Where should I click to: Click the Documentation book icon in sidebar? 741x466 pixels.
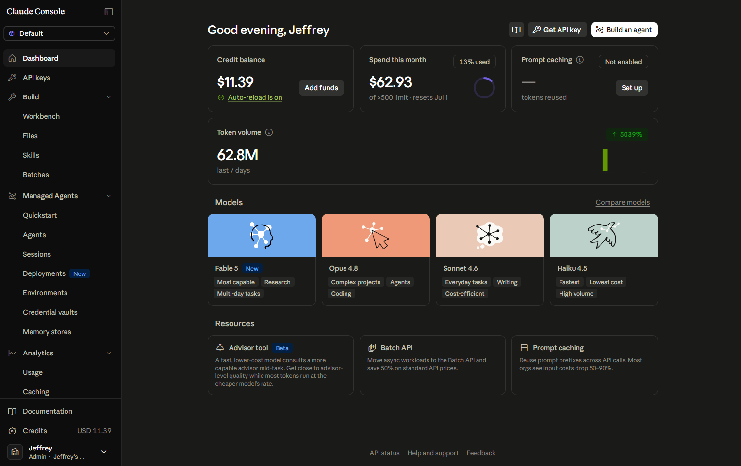[13, 411]
